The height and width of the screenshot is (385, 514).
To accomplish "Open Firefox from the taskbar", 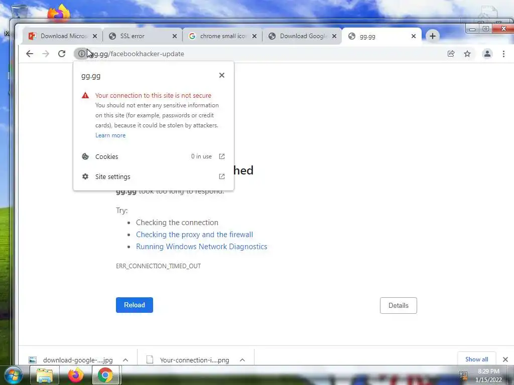I will pyautogui.click(x=75, y=375).
